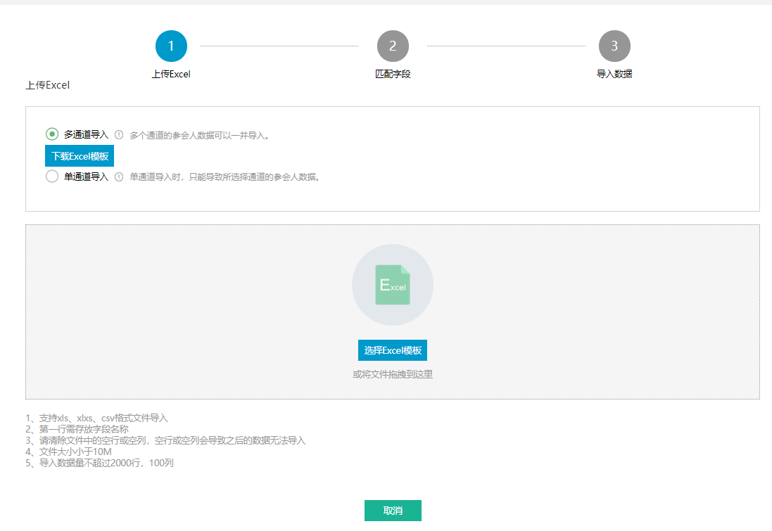772x531 pixels.
Task: Go to the 导入数据 step label
Action: [614, 74]
